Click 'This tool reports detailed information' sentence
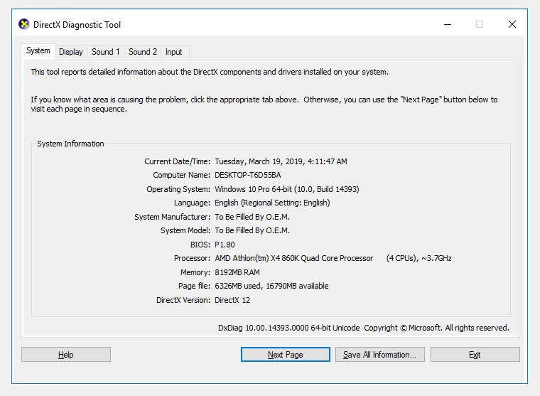This screenshot has width=540, height=396. coord(210,72)
